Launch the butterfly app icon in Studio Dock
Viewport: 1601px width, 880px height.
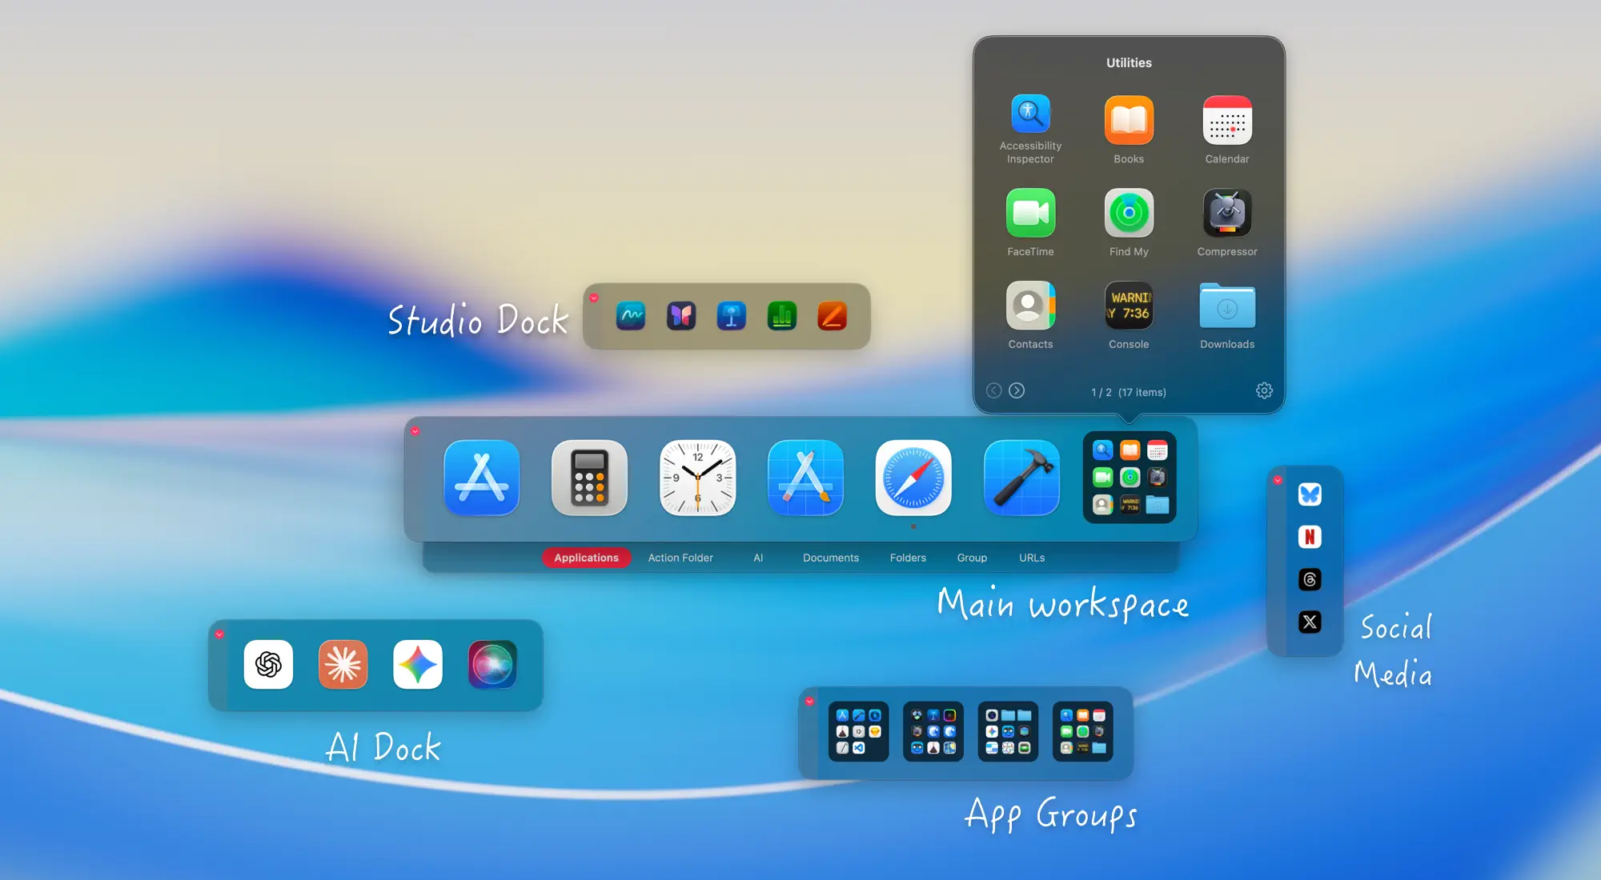pos(681,316)
